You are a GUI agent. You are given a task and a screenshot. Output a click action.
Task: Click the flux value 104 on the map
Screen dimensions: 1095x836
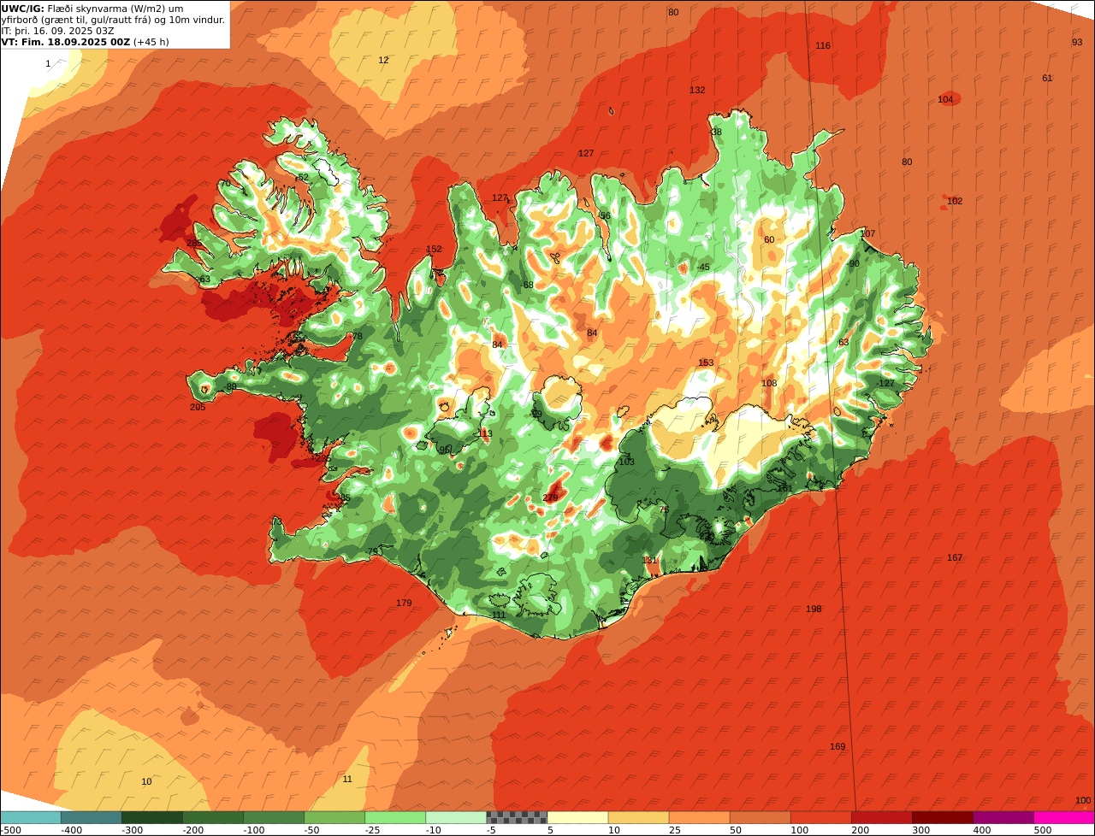tap(945, 99)
